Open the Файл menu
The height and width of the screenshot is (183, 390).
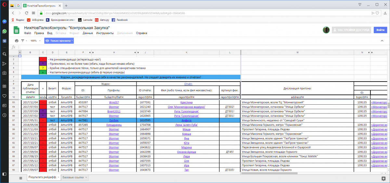27,33
